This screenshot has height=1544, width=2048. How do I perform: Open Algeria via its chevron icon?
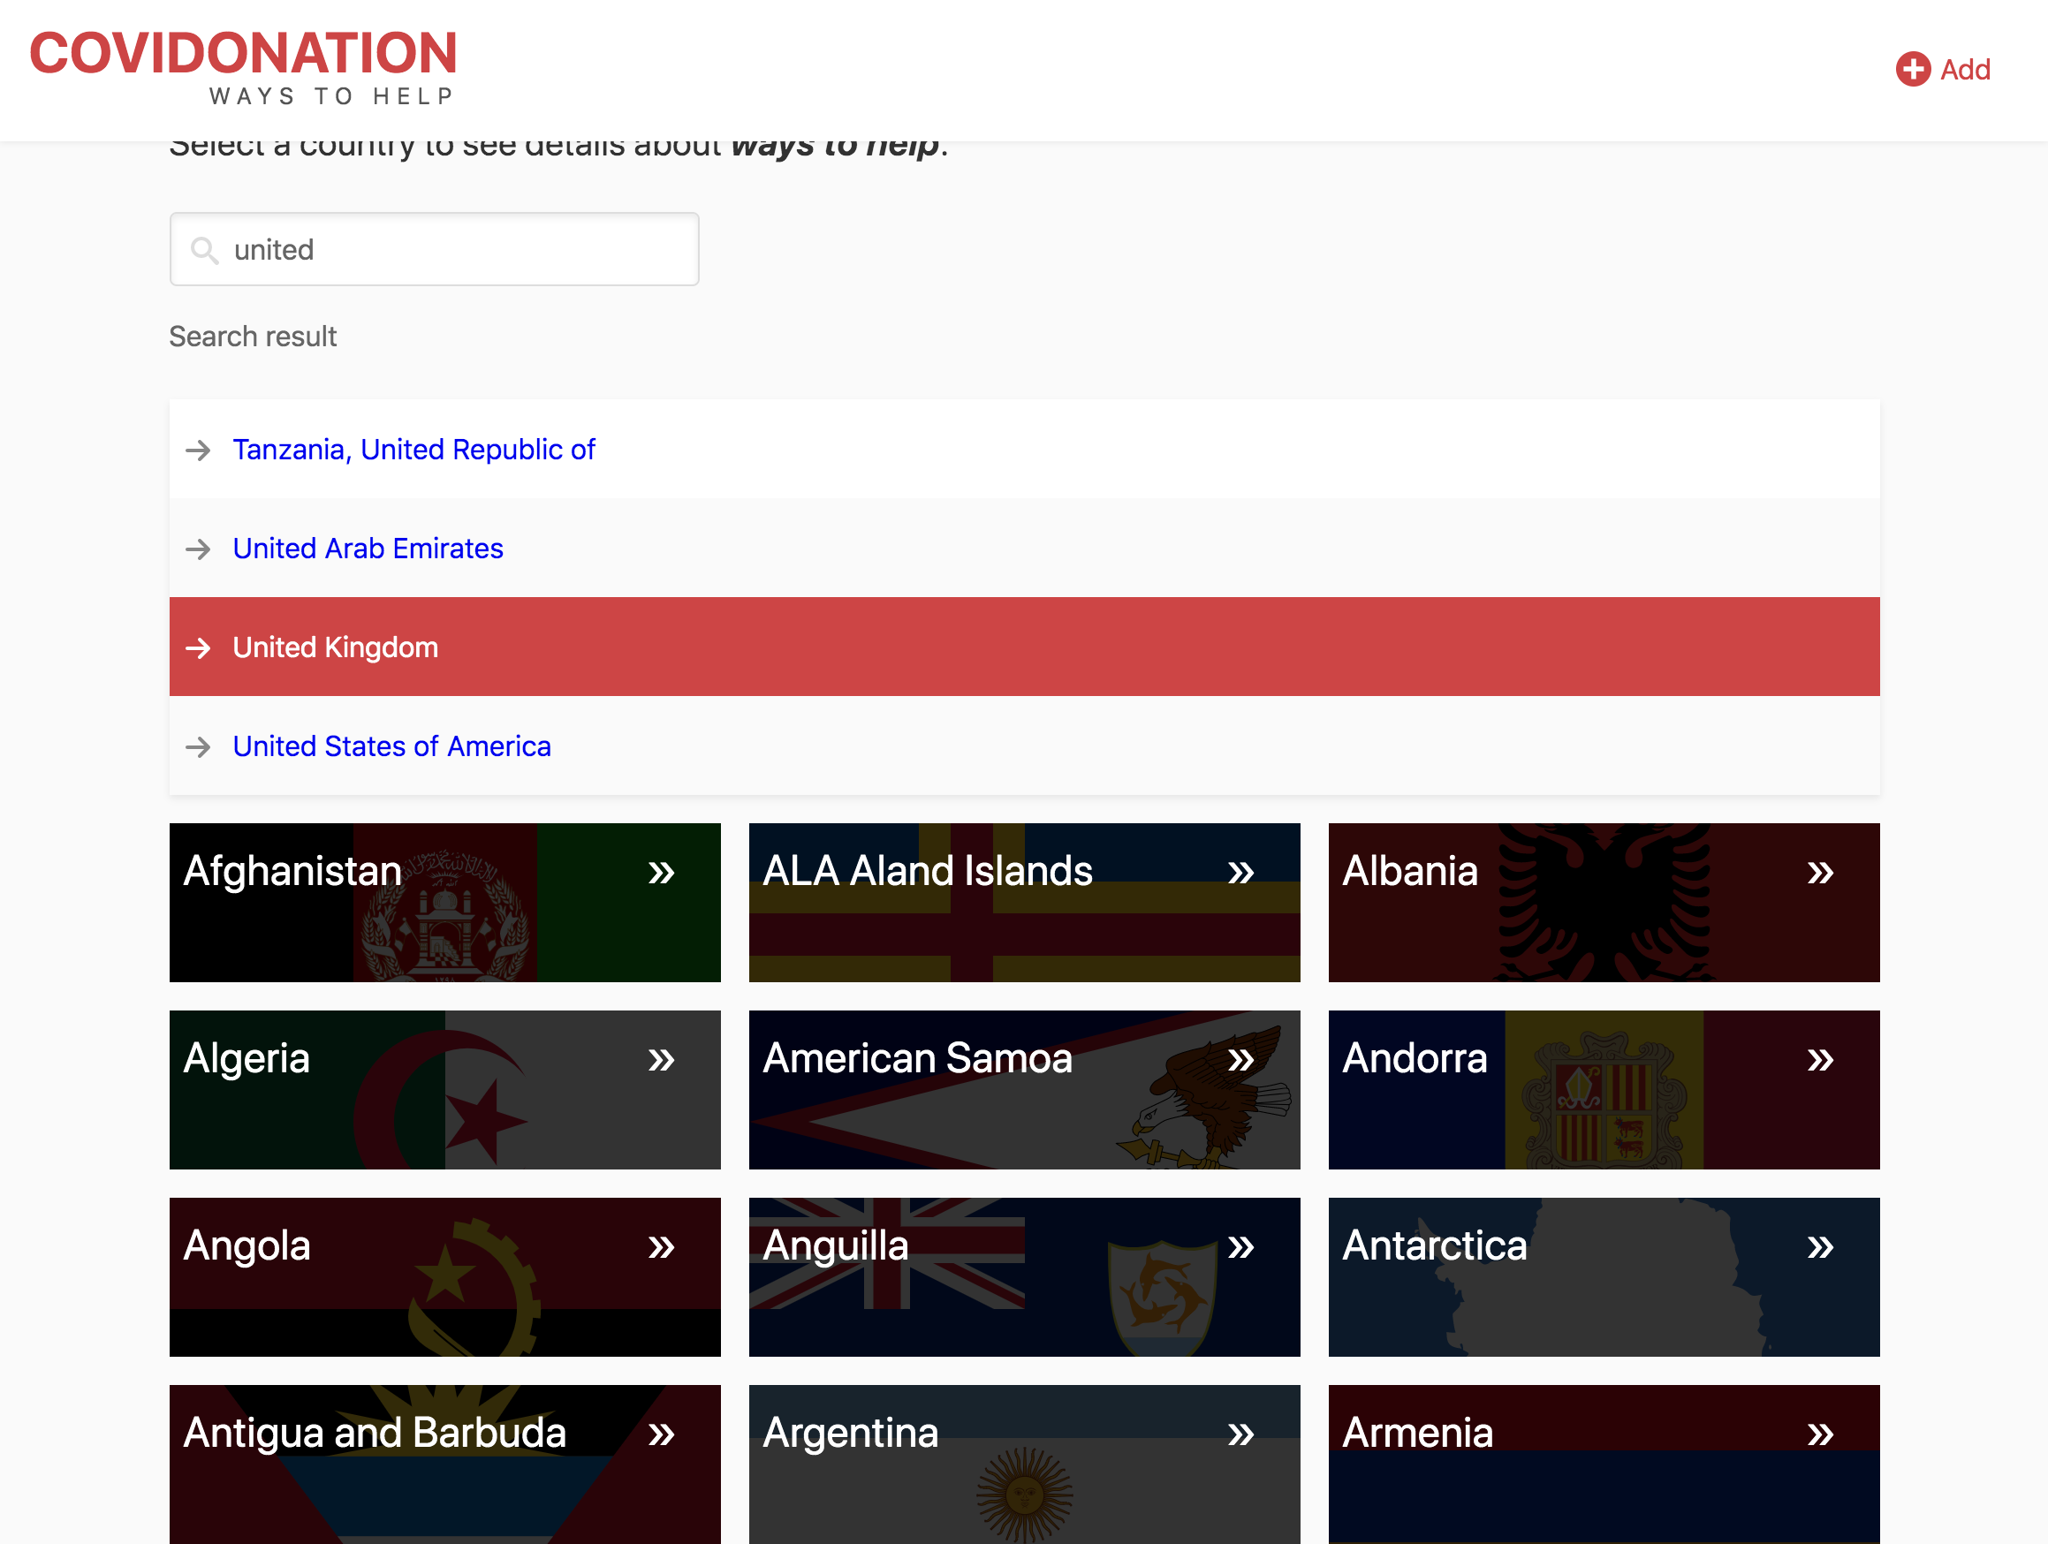point(661,1060)
